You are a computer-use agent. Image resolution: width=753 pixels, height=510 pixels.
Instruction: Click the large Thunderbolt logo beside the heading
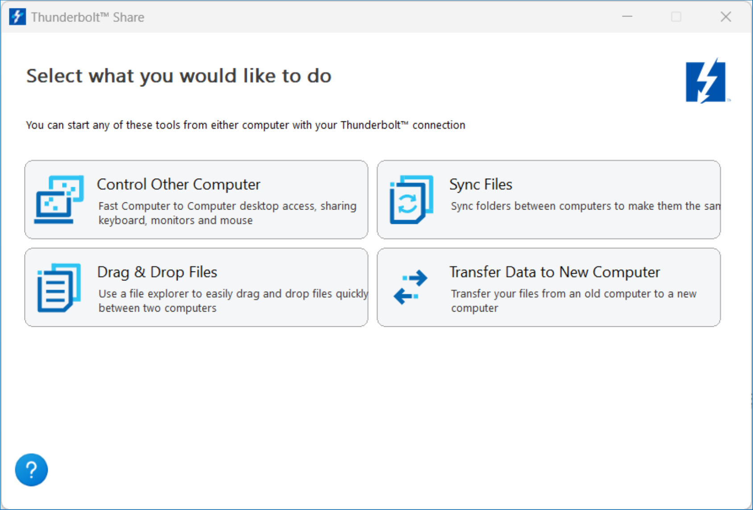707,81
